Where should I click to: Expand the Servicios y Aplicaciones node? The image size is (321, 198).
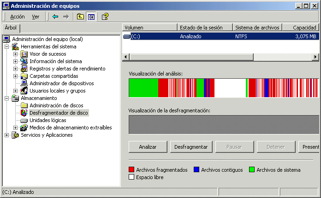coord(6,135)
